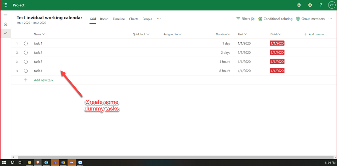Select the task 2 name cell

[38, 53]
